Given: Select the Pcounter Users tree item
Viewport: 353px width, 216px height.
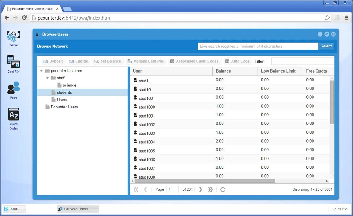Looking at the screenshot, I should coord(64,107).
